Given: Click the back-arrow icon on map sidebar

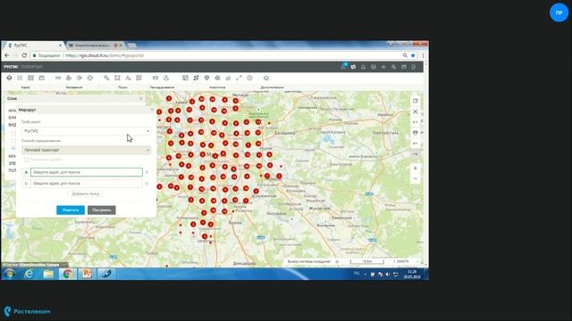Looking at the screenshot, I should pos(415,144).
